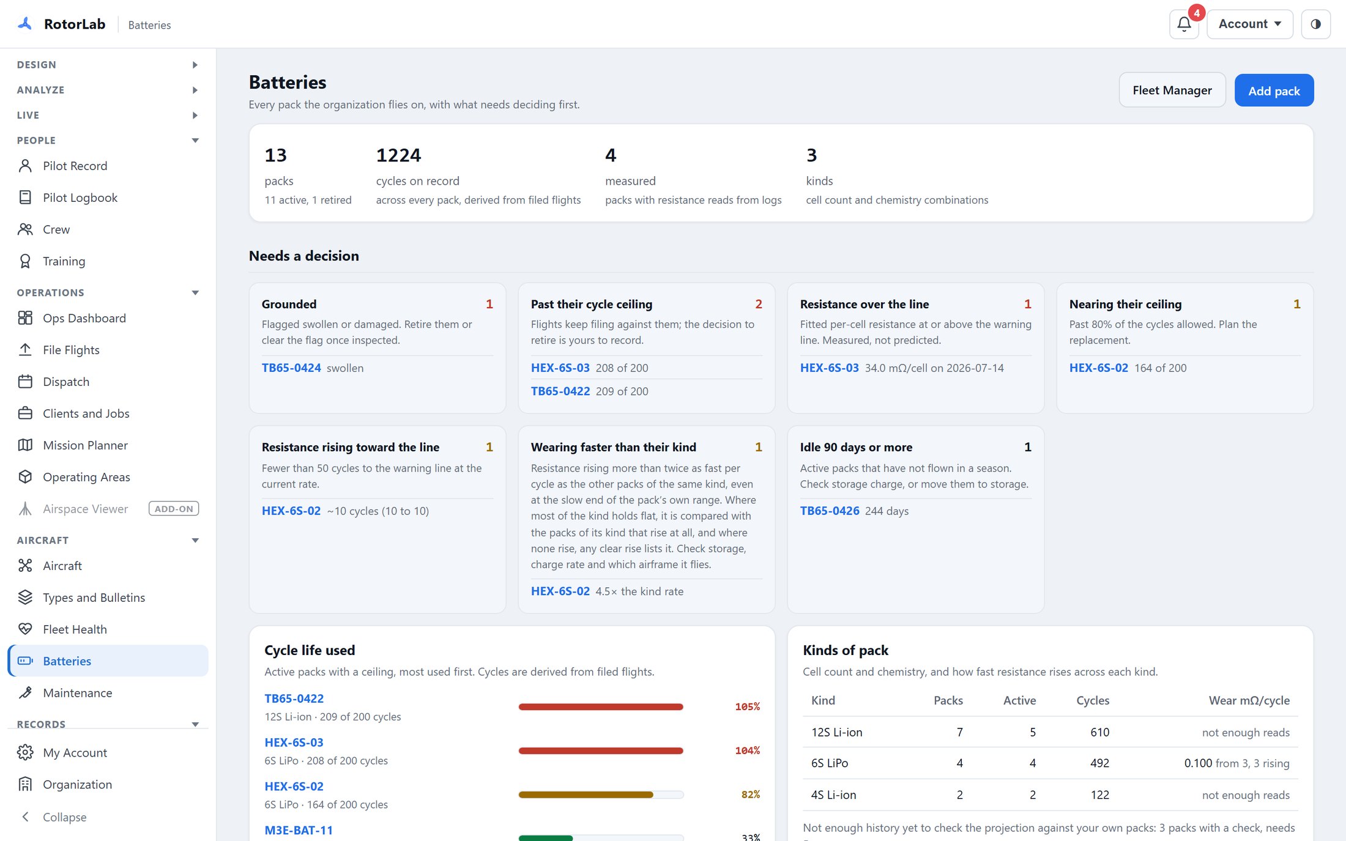
Task: Open the Account dropdown
Action: tap(1249, 24)
